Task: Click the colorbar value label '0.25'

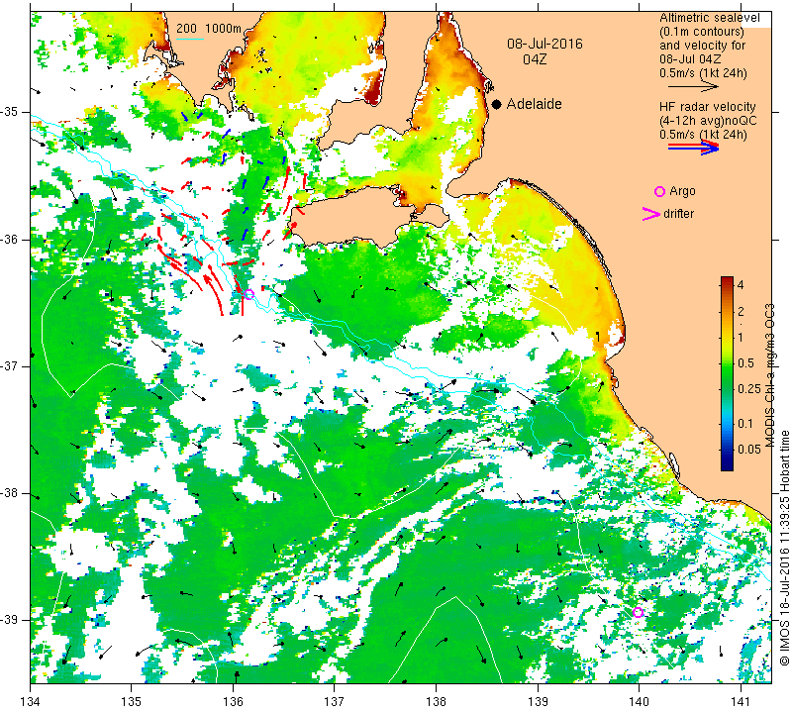Action: click(749, 388)
